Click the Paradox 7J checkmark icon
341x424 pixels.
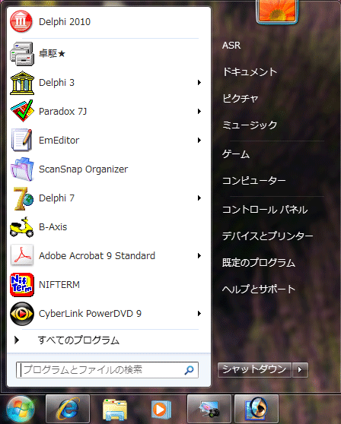click(x=22, y=111)
